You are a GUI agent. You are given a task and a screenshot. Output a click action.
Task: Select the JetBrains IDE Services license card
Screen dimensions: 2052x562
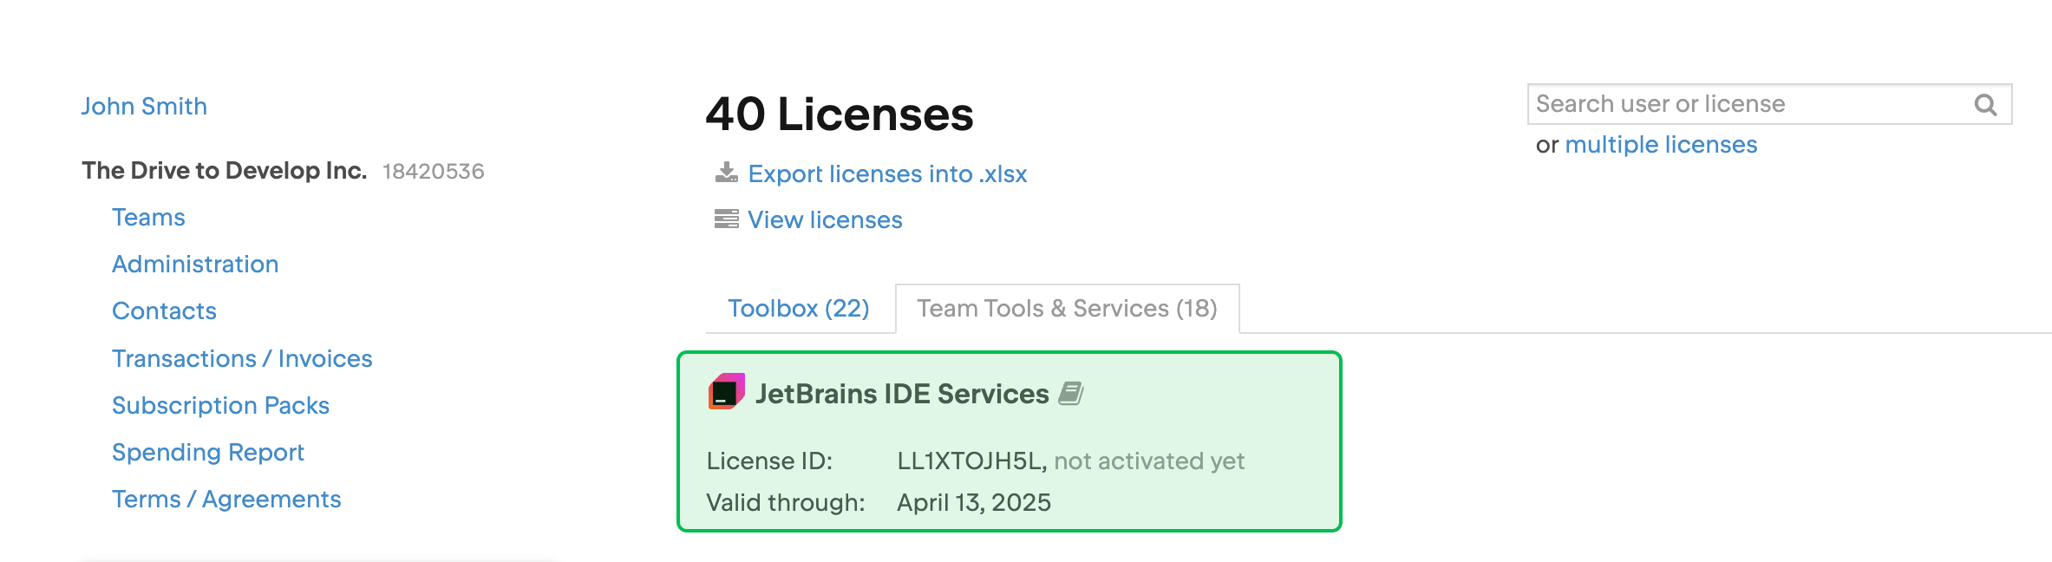click(x=1009, y=442)
